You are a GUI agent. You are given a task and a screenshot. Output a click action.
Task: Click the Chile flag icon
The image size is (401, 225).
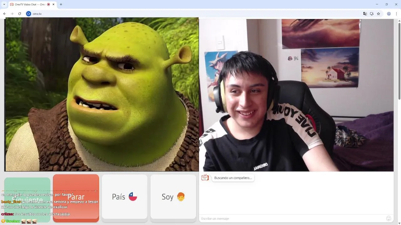point(133,197)
